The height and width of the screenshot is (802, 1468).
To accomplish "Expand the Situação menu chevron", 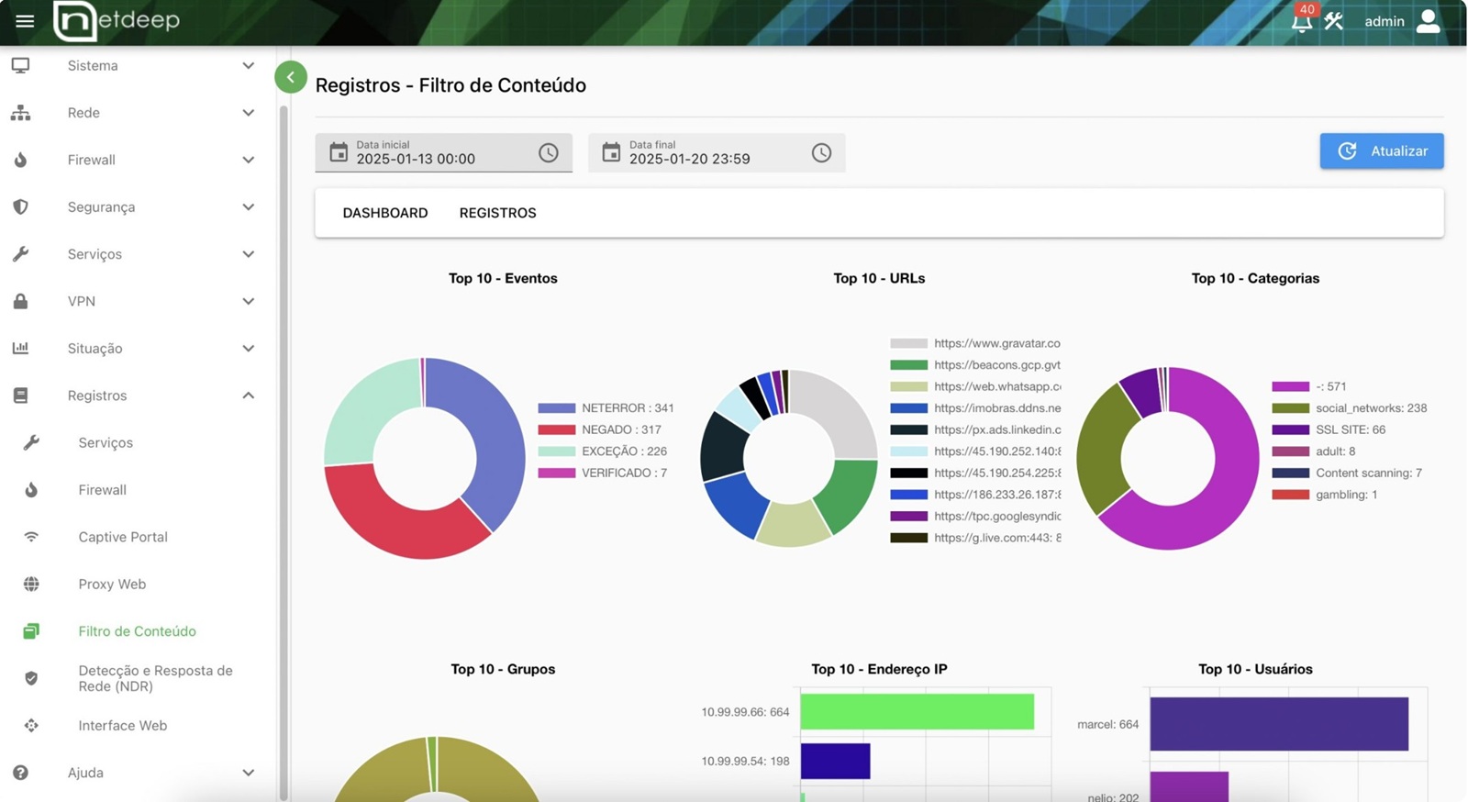I will click(x=248, y=348).
